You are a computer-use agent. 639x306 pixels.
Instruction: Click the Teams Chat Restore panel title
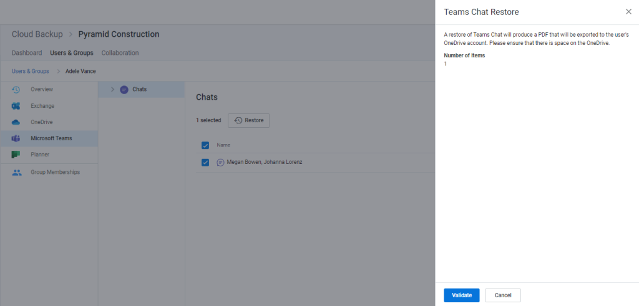[x=481, y=12]
